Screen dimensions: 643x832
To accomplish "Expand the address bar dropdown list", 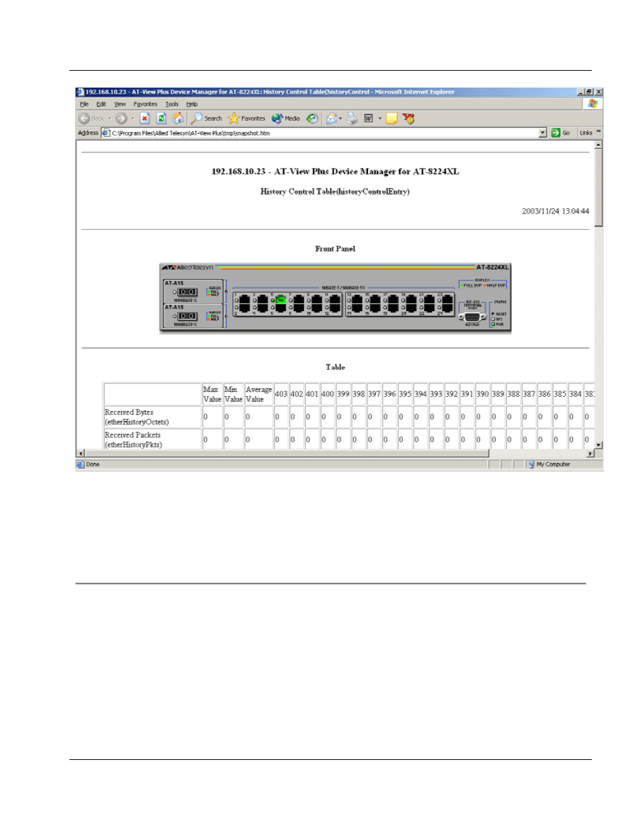I will click(x=543, y=133).
